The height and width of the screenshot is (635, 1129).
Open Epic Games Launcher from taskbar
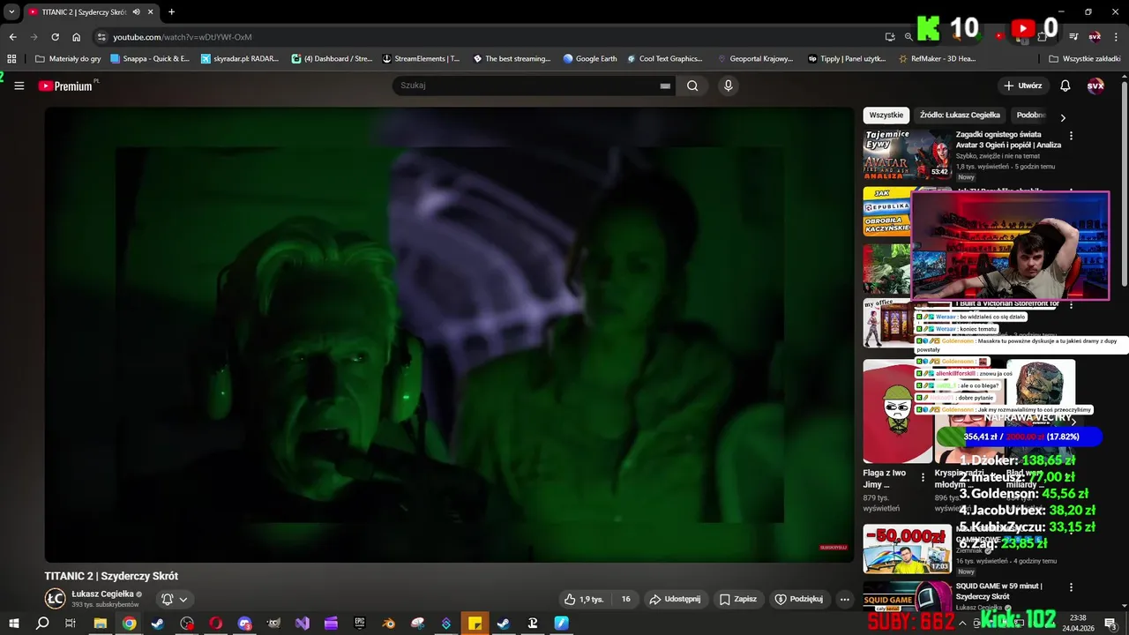coord(360,623)
